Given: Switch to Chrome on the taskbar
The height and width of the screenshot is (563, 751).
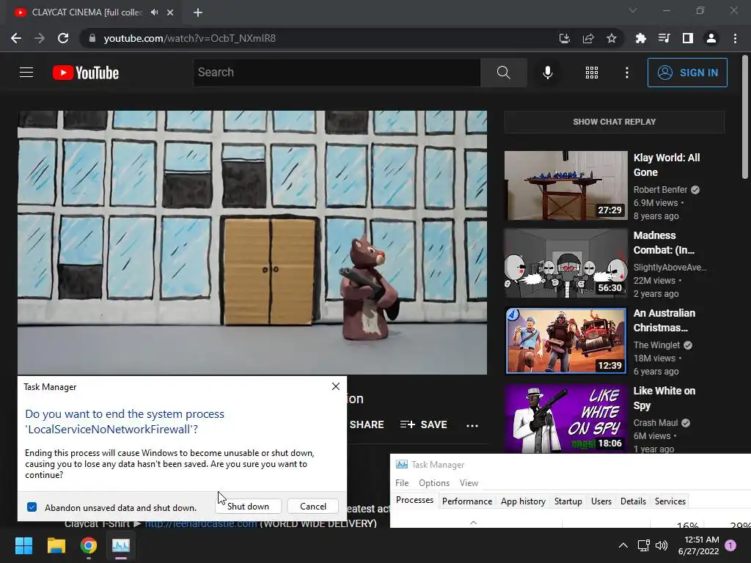Looking at the screenshot, I should tap(89, 545).
